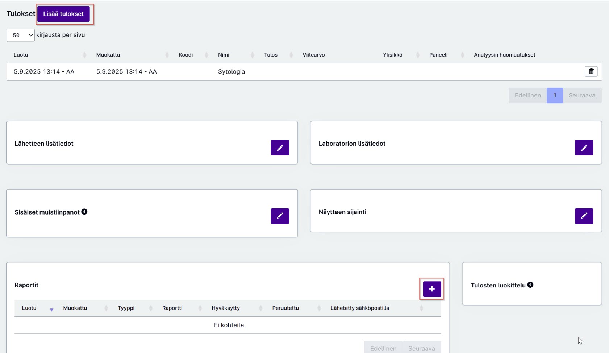Click the Tulokset heading
Image resolution: width=609 pixels, height=353 pixels.
21,13
